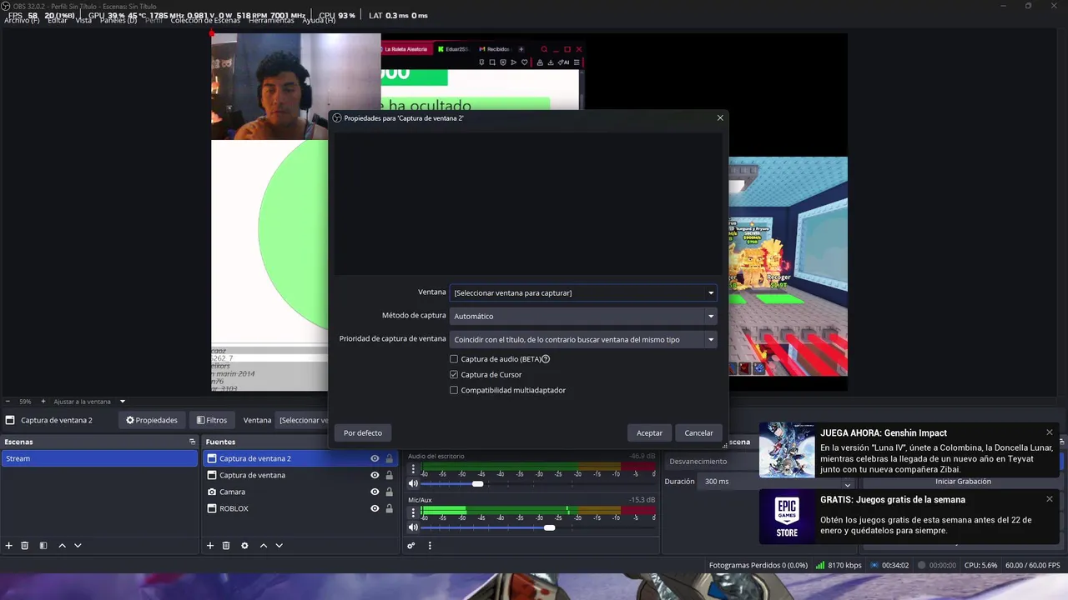Image resolution: width=1068 pixels, height=600 pixels.
Task: Click help icon beside Captura de audio
Action: point(546,359)
